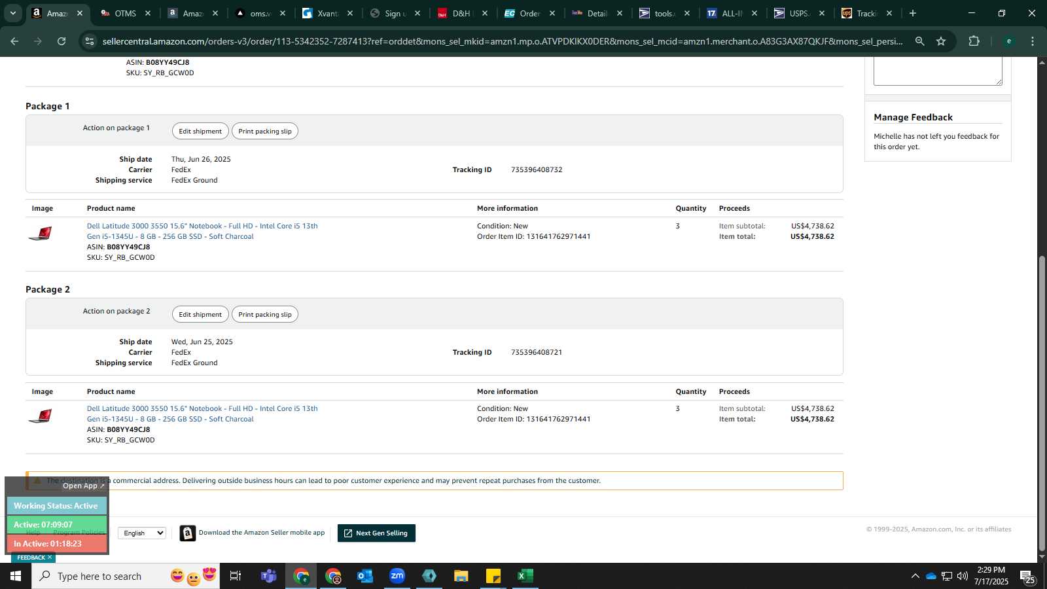
Task: Edit shipment for package 1
Action: [x=200, y=131]
